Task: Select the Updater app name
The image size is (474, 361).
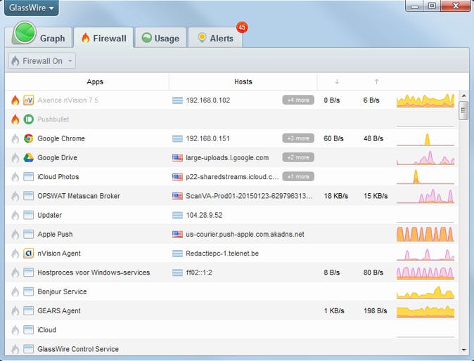Action: (x=49, y=215)
